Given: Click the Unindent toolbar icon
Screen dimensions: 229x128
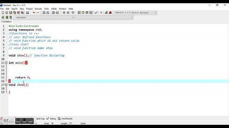Looking at the screenshot, I should point(68,13).
